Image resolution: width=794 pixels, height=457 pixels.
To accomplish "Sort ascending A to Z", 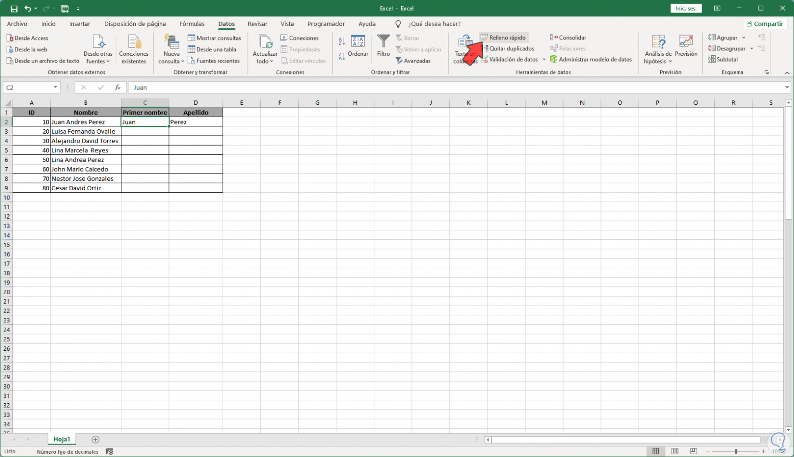I will pos(342,41).
